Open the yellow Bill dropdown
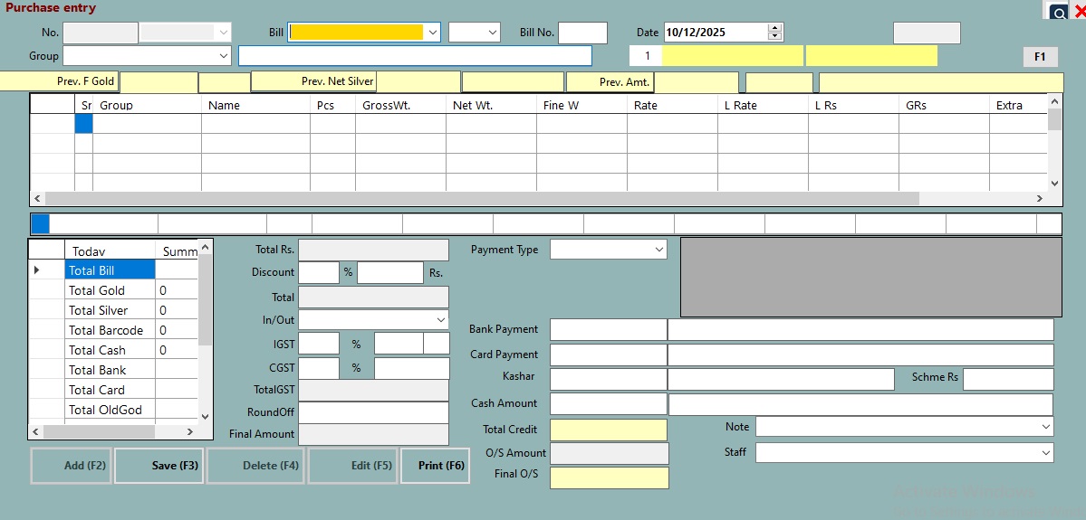 432,33
